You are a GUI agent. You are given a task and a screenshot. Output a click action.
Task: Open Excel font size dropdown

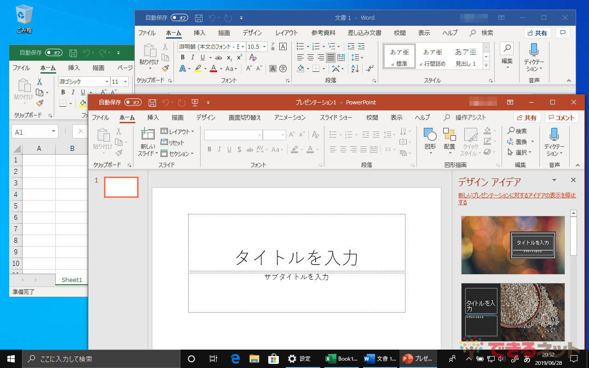point(126,82)
